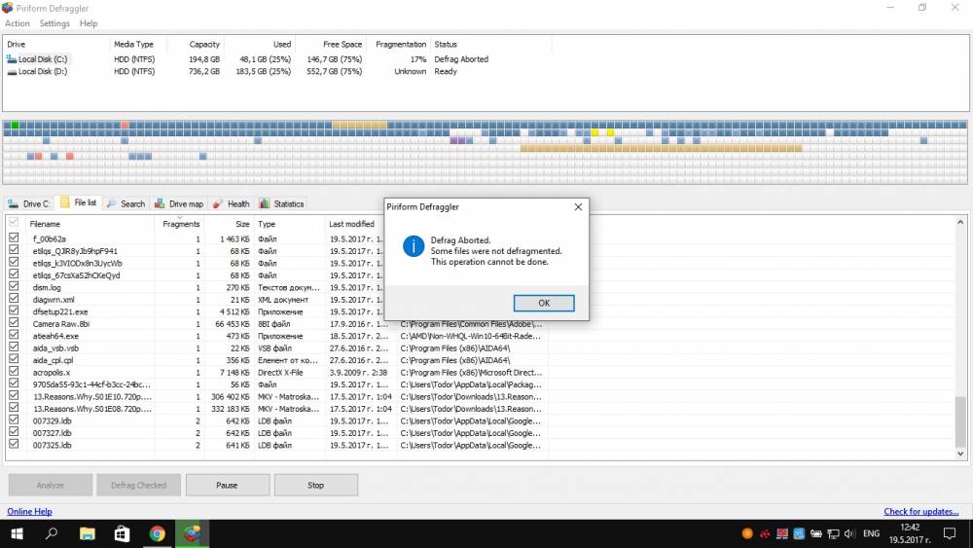Uncheck the 007325.ldb checkbox
The height and width of the screenshot is (548, 973).
coord(14,444)
